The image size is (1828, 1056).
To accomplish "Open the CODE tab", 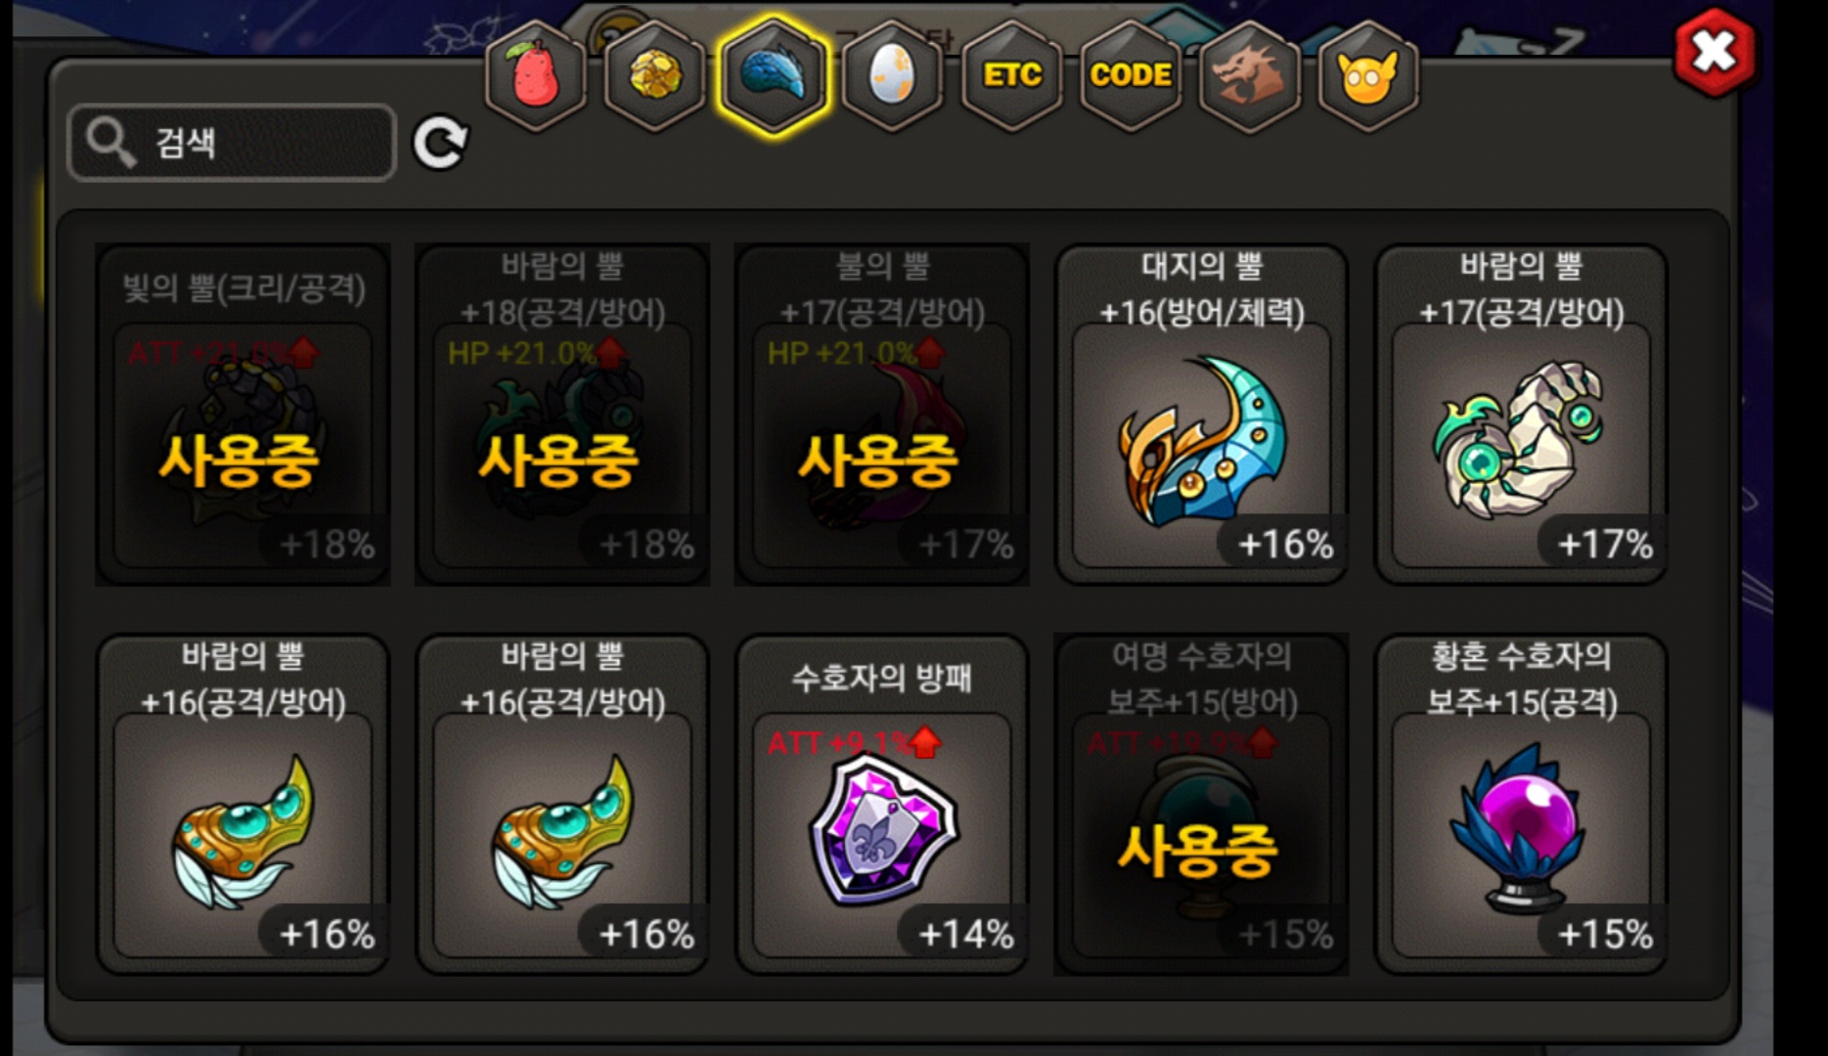I will point(1131,75).
